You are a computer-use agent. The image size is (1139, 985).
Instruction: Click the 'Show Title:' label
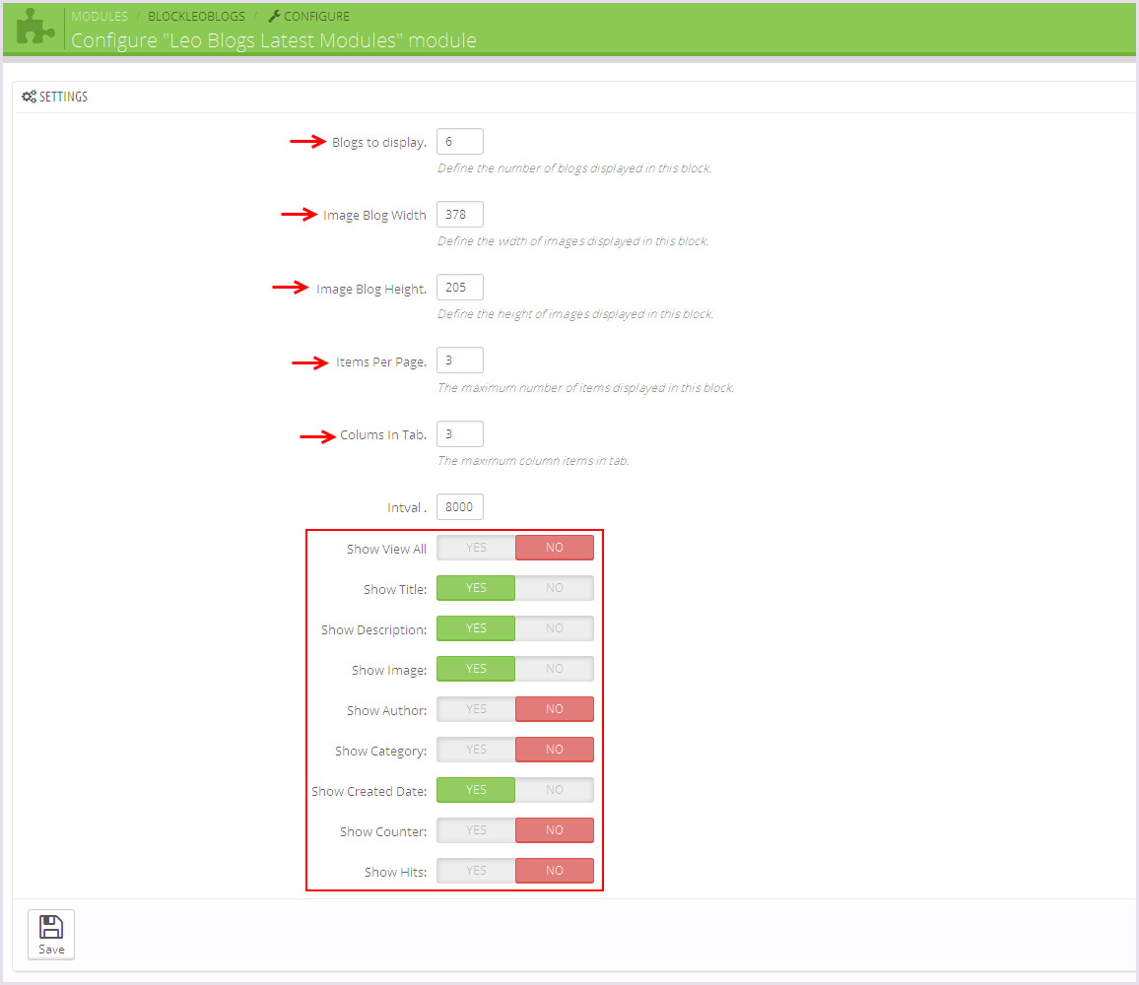[395, 590]
